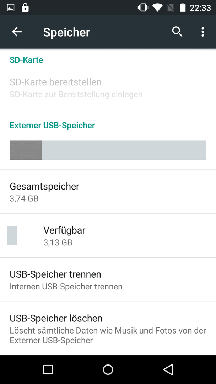
Task: Tap the external USB storage usage bar
Action: pyautogui.click(x=108, y=150)
